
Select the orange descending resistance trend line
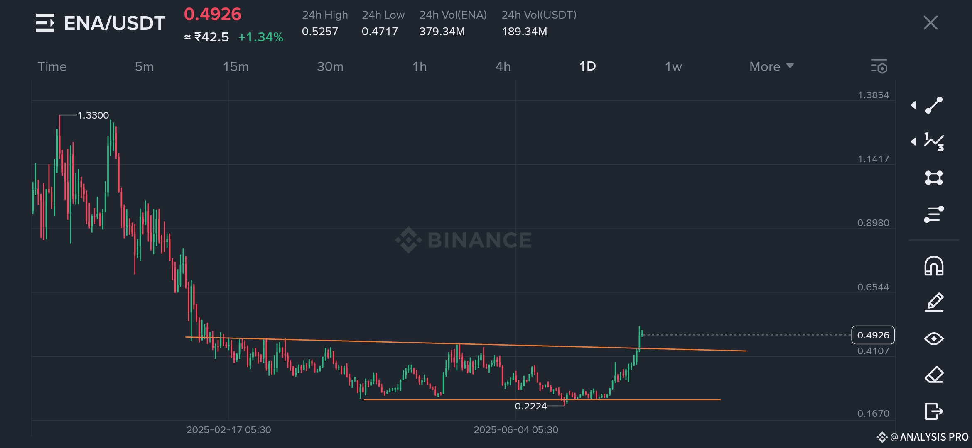pos(466,344)
